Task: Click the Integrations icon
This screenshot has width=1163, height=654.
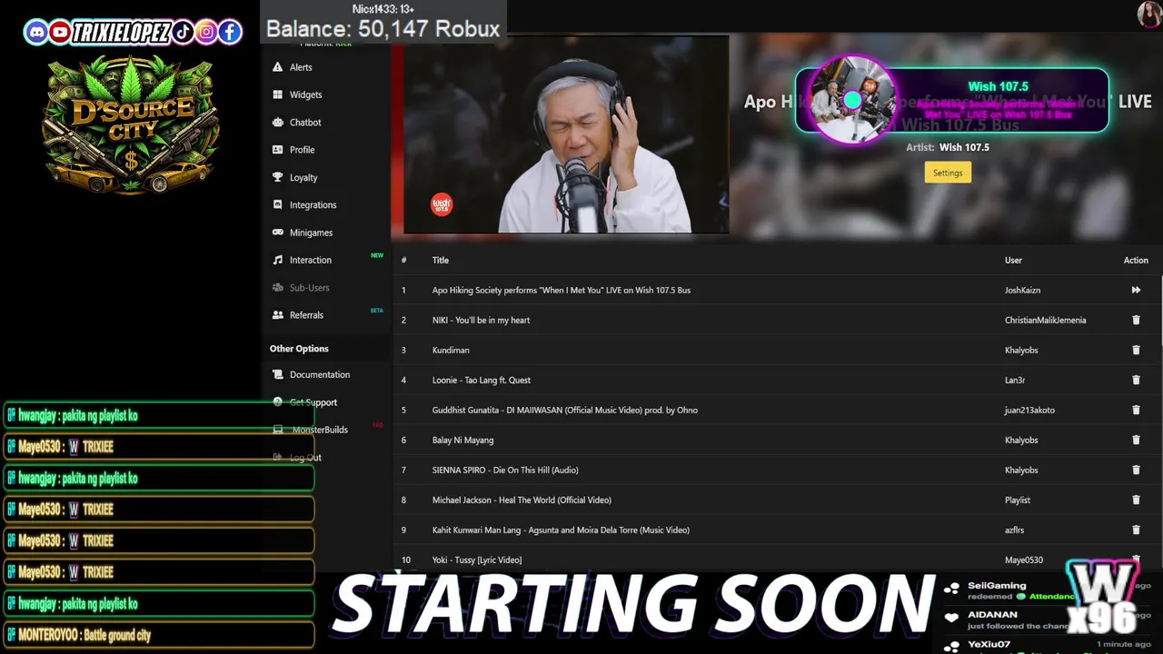Action: point(278,205)
